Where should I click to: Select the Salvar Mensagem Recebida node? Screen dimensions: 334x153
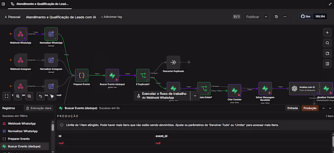[265, 88]
